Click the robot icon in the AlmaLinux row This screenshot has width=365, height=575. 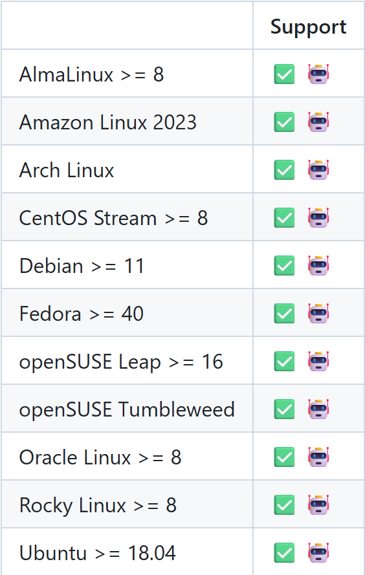(318, 74)
